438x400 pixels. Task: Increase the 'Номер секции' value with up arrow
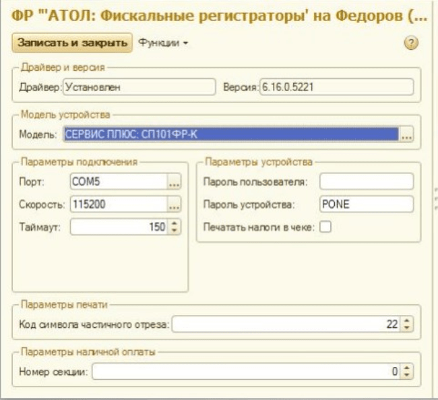pos(407,368)
